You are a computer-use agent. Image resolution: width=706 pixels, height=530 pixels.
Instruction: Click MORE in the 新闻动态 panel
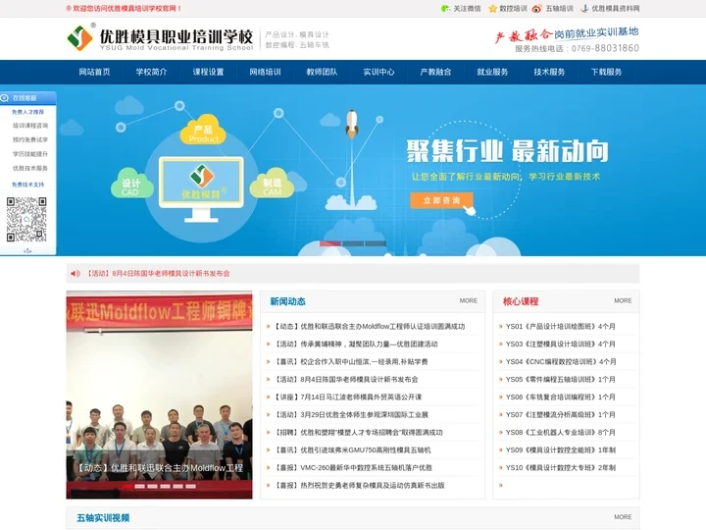(x=469, y=300)
